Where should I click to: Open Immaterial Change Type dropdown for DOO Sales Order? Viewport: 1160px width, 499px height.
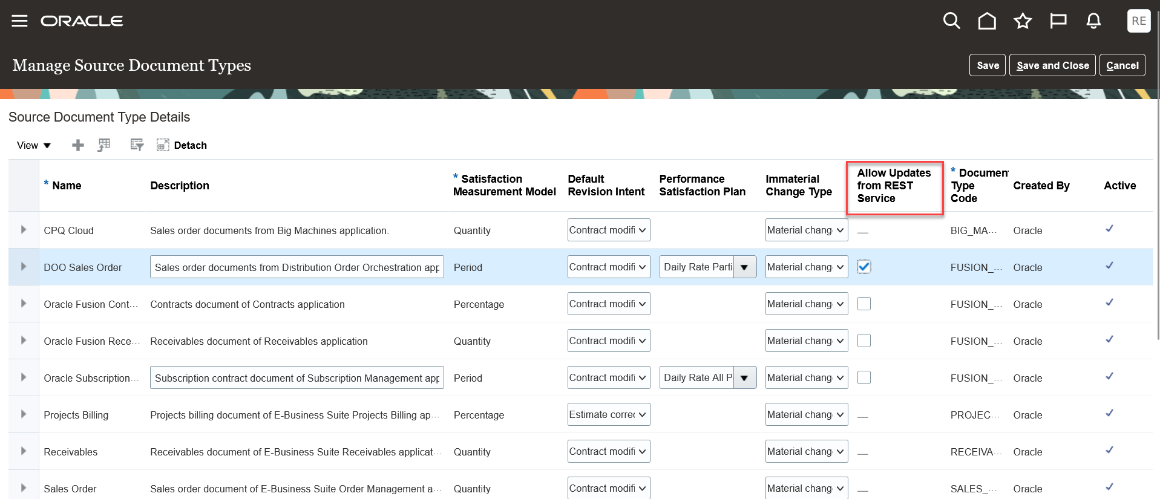coord(807,267)
